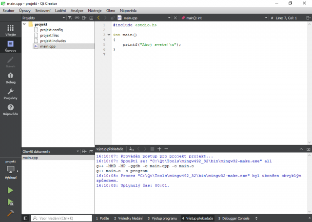This screenshot has width=312, height=222.
Task: Switch to 3 Výstup programu tab
Action: click(x=162, y=218)
